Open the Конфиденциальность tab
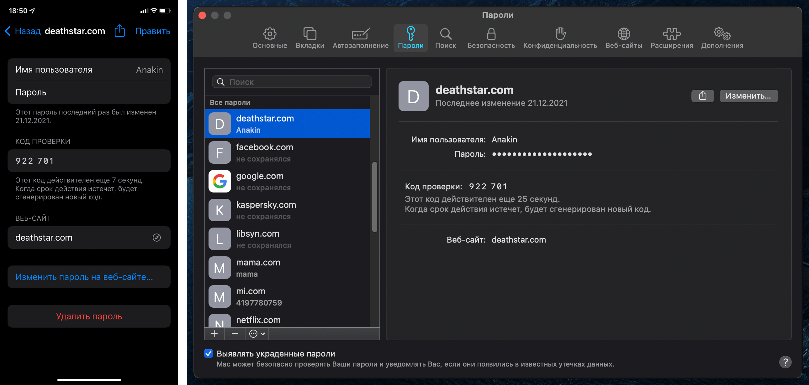 [560, 38]
